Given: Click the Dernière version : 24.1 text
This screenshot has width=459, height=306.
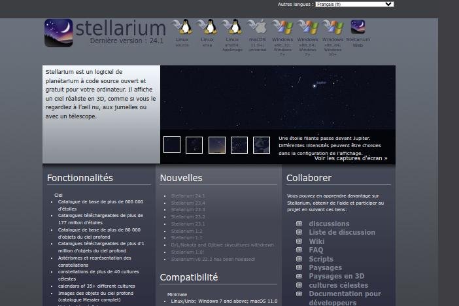Looking at the screenshot, I should (x=126, y=41).
